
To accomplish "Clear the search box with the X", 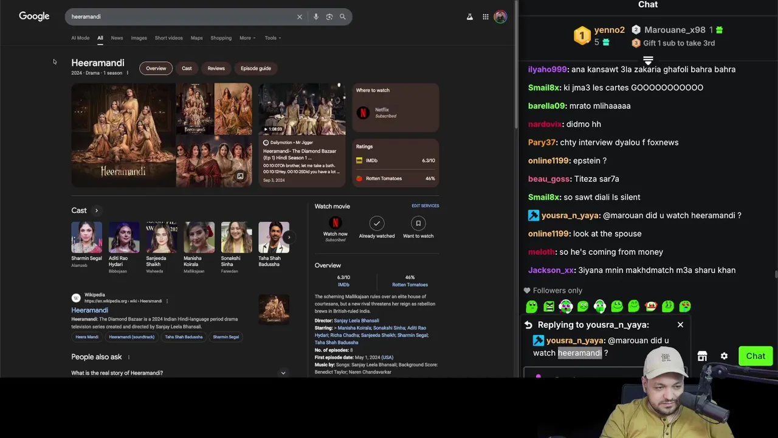I will tap(299, 17).
